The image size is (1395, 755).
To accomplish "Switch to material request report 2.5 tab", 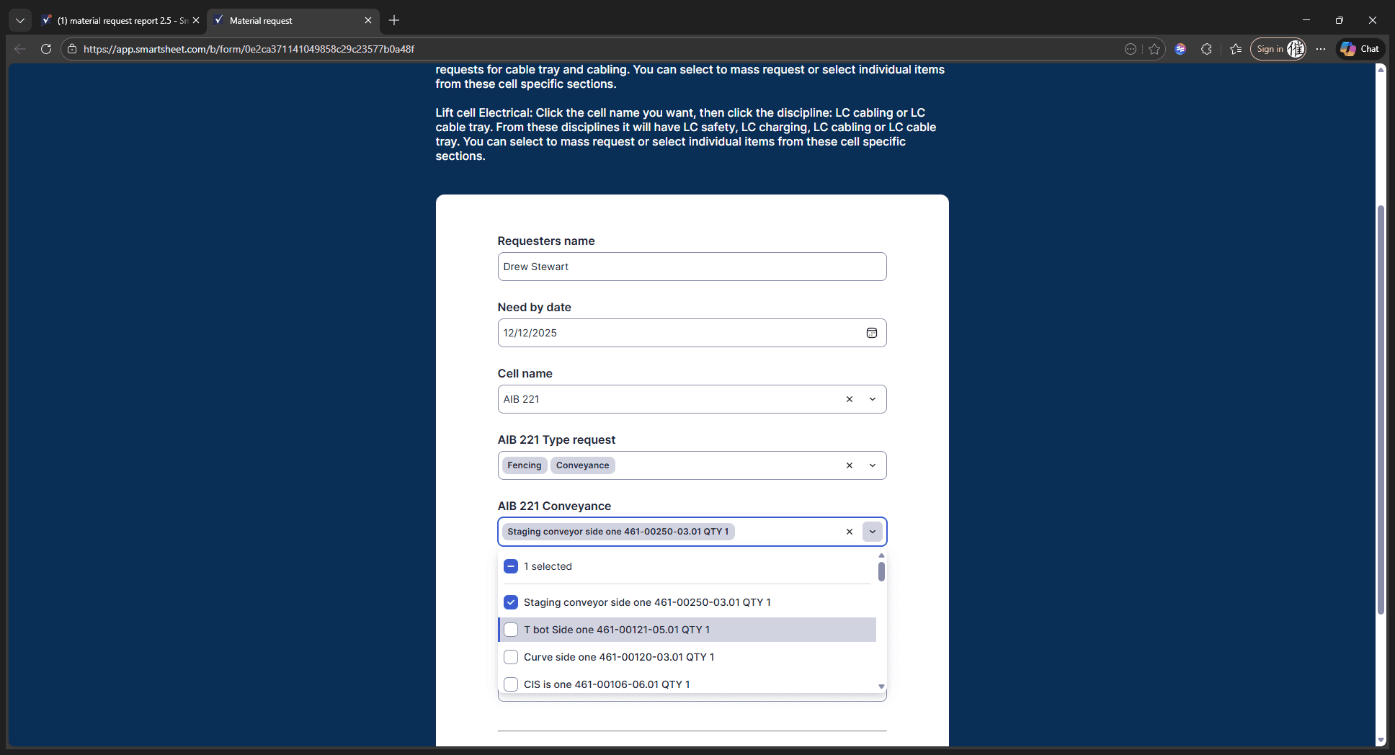I will [121, 20].
